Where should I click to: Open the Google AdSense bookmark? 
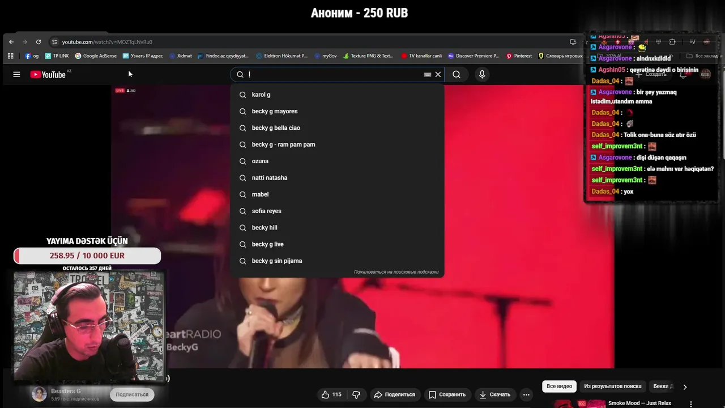coord(96,56)
